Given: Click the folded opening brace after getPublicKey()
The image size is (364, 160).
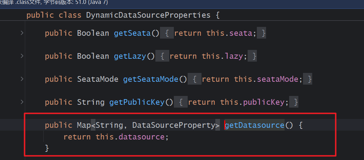Looking at the screenshot, I should click(181, 102).
